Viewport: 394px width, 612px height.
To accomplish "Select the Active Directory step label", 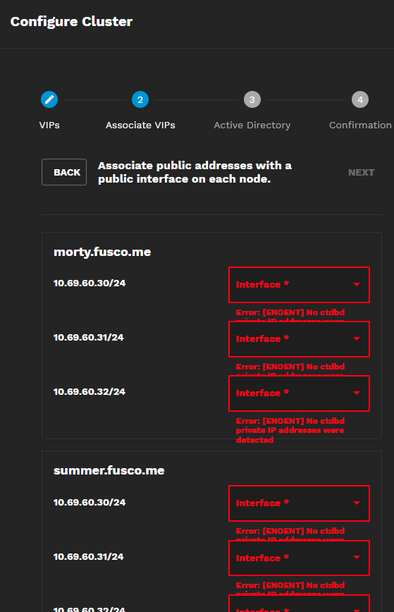I will (252, 126).
